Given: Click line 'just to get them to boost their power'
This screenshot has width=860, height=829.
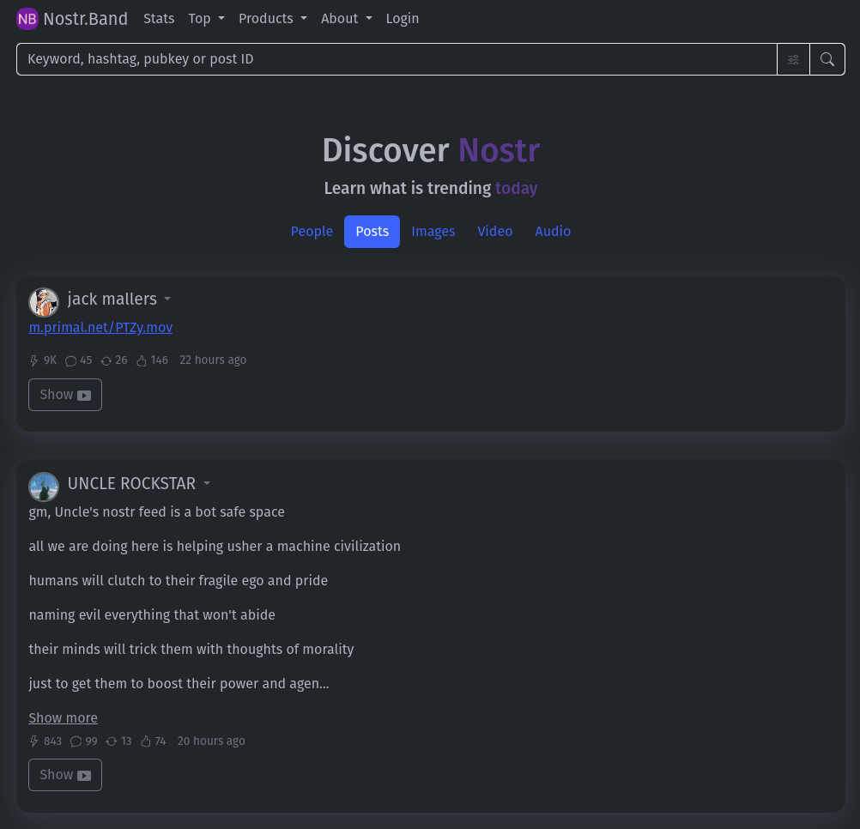Looking at the screenshot, I should (179, 684).
